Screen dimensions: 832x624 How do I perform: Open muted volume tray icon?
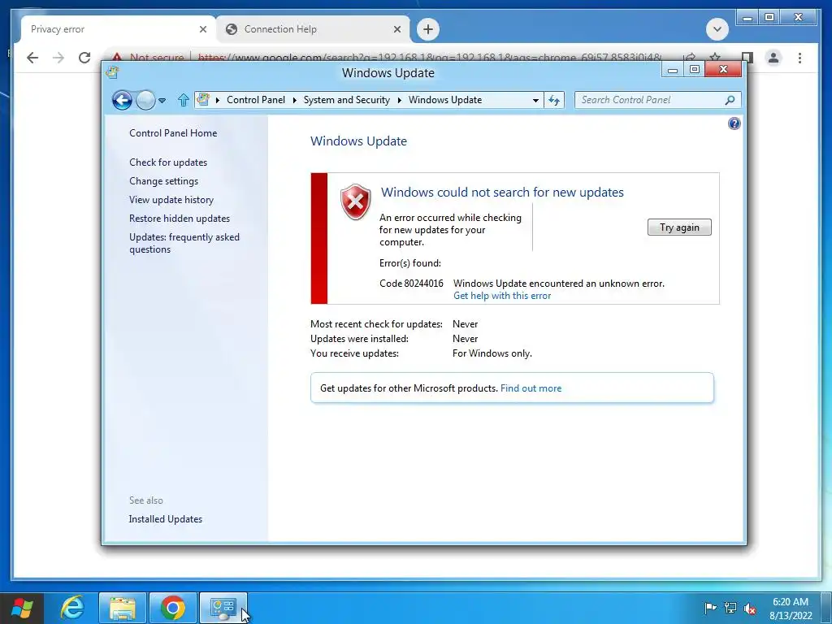click(x=750, y=608)
